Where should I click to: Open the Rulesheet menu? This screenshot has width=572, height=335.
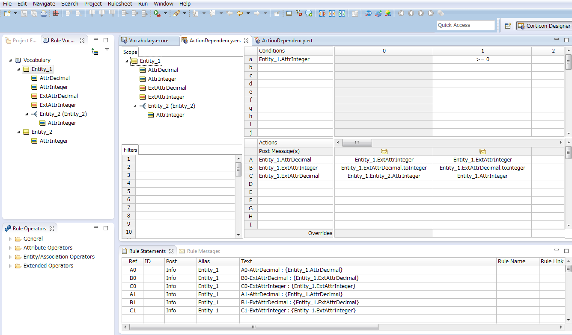click(x=120, y=3)
